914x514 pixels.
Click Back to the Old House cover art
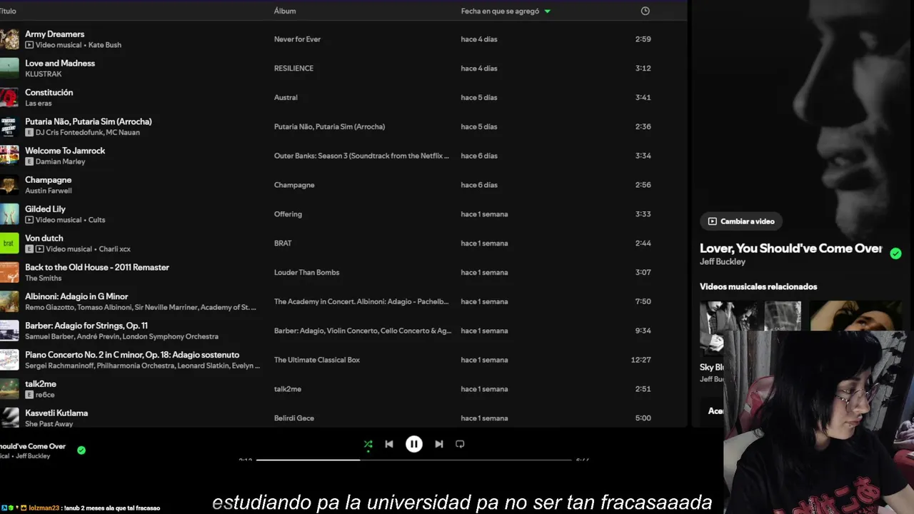coord(9,273)
